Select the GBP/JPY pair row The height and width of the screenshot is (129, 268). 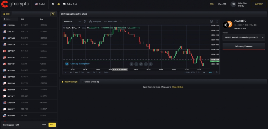pyautogui.click(x=29, y=96)
